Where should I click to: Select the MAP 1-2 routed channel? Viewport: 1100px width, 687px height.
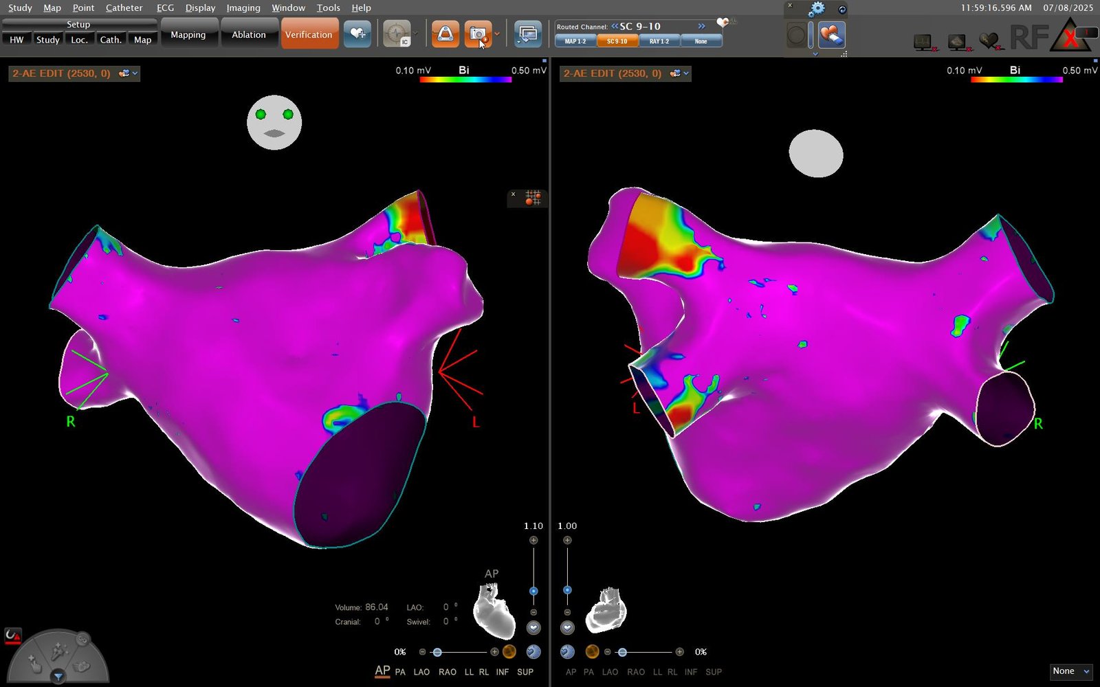click(575, 41)
